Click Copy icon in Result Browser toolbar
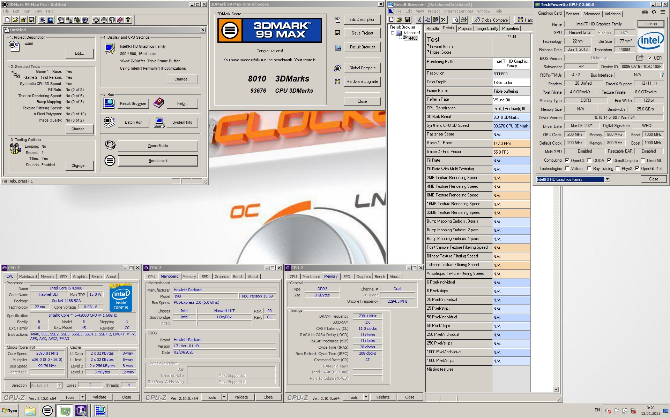 coord(427,20)
